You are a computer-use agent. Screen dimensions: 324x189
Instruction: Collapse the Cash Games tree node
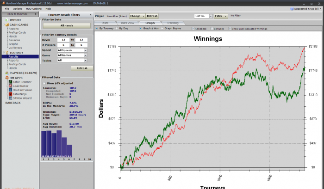coord(4,25)
